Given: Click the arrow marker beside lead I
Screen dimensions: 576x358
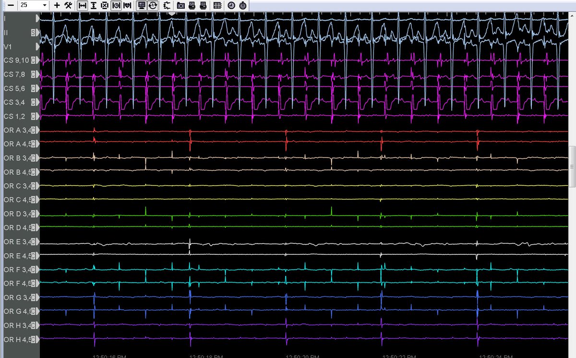Looking at the screenshot, I should (x=38, y=19).
